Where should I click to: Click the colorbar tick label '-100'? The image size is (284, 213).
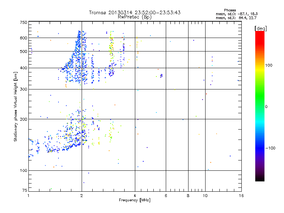pos(270,148)
